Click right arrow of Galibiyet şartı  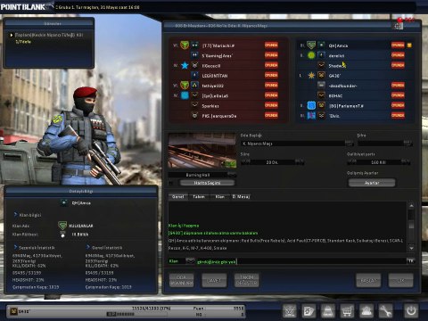pos(406,161)
